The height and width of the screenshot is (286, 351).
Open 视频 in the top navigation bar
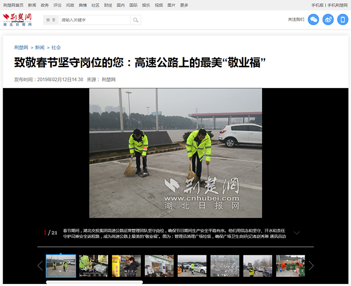tap(159, 5)
